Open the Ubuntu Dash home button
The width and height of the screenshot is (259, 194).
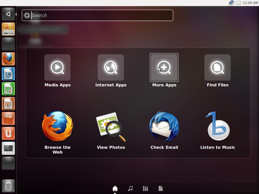coord(8,14)
